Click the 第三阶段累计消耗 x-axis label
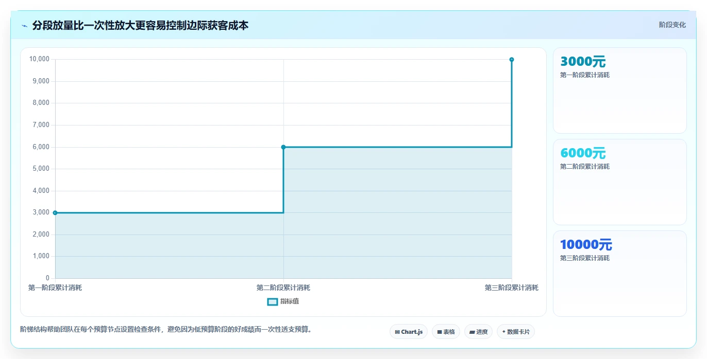The height and width of the screenshot is (359, 707). pyautogui.click(x=512, y=288)
